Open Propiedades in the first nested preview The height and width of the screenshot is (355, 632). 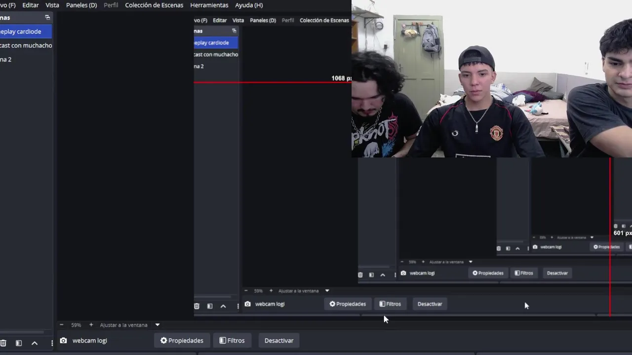(348, 304)
